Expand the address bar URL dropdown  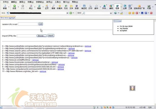point(67,13)
